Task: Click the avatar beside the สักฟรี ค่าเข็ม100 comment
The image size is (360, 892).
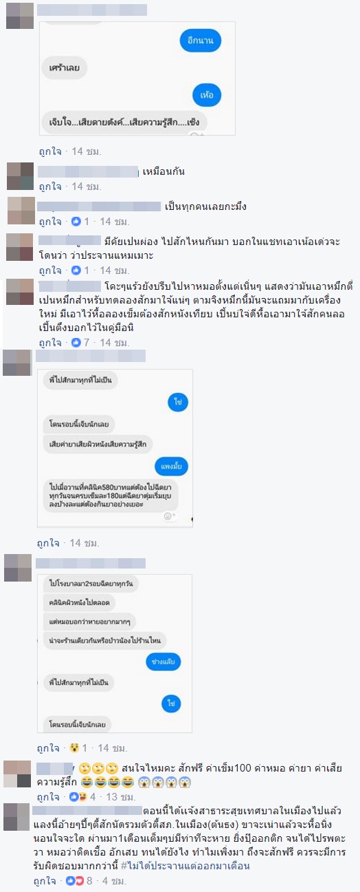Action: [x=18, y=774]
